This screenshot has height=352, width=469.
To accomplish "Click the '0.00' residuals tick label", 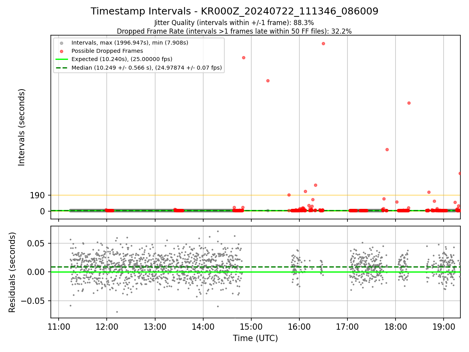I will [36, 272].
